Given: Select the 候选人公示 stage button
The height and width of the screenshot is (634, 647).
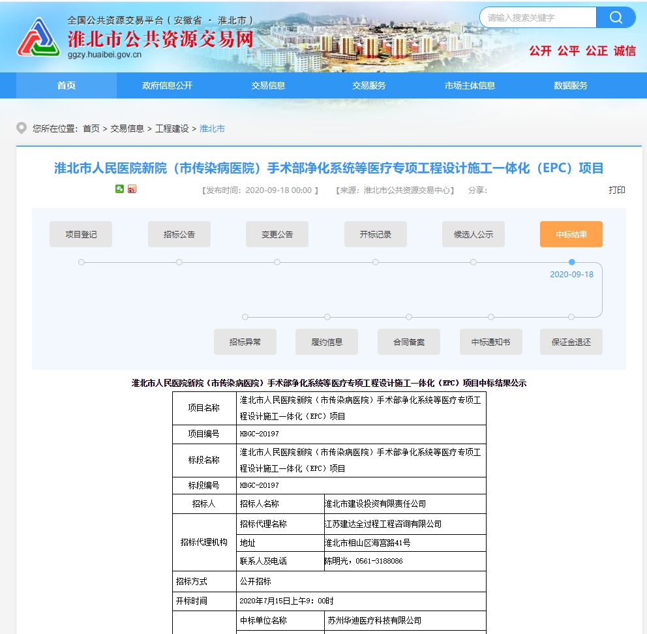Looking at the screenshot, I should (x=474, y=234).
